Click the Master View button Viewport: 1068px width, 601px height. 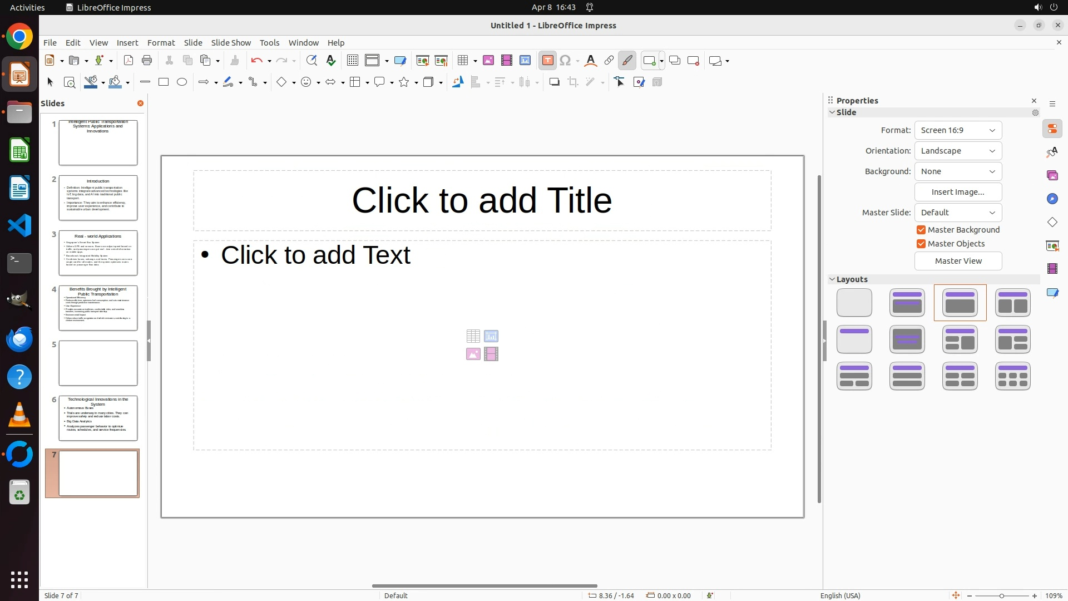click(x=958, y=261)
